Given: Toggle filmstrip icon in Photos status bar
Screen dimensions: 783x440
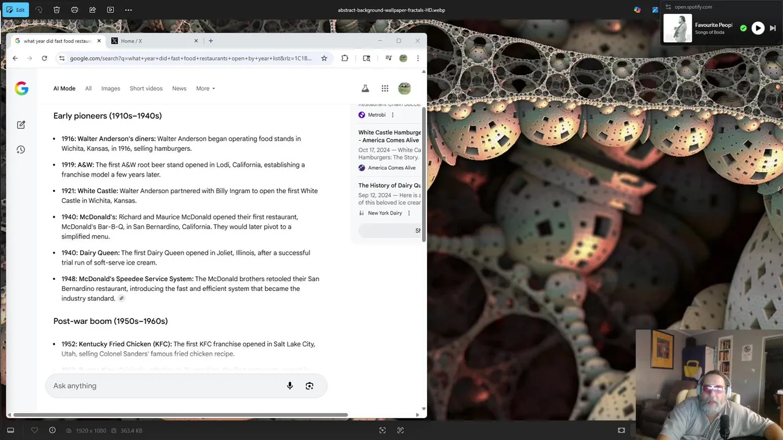Looking at the screenshot, I should click(x=10, y=430).
